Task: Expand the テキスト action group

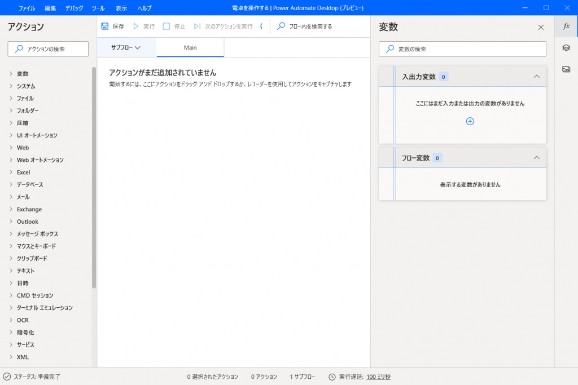Action: point(11,271)
